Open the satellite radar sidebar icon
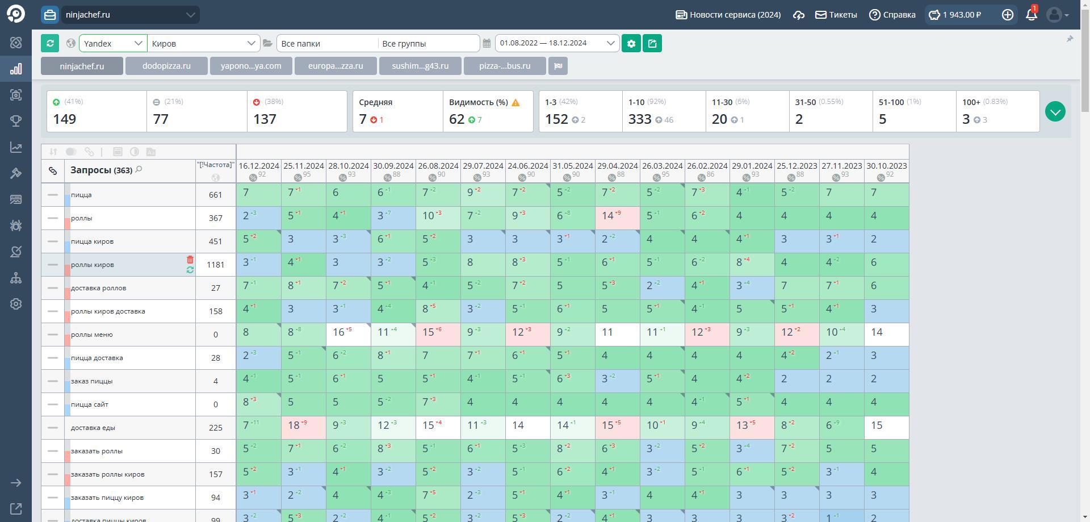Screen dimensions: 1090x522 [16, 252]
